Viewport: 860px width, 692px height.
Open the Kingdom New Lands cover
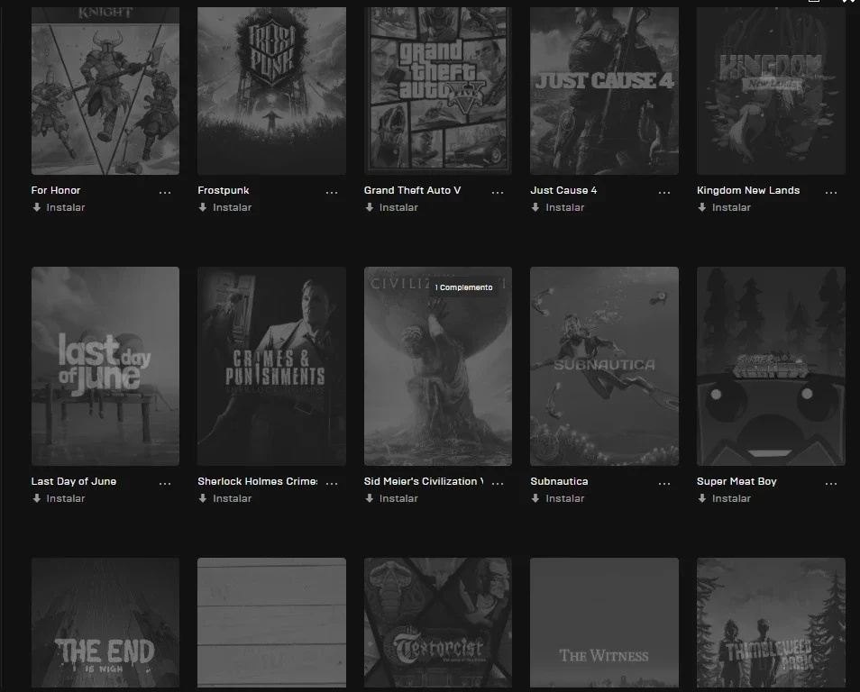(x=771, y=90)
